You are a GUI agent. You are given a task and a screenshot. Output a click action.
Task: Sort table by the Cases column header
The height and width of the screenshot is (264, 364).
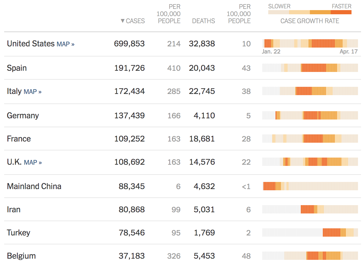(x=133, y=21)
